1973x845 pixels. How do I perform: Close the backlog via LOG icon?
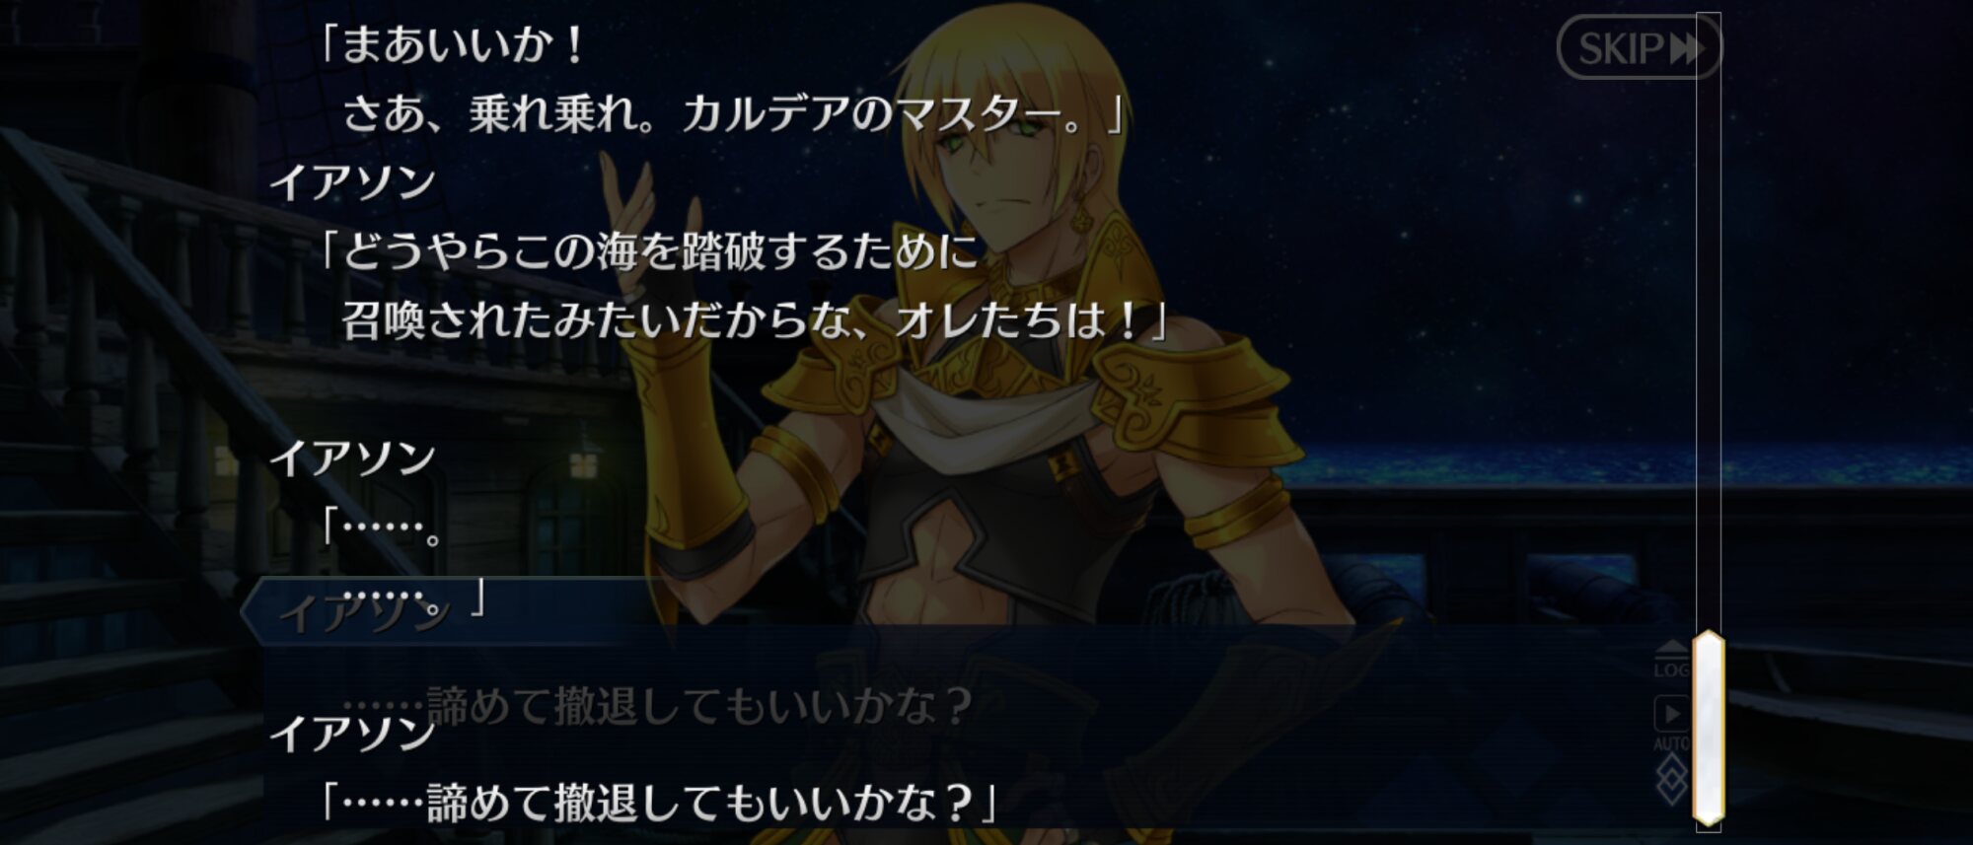coord(1671,659)
